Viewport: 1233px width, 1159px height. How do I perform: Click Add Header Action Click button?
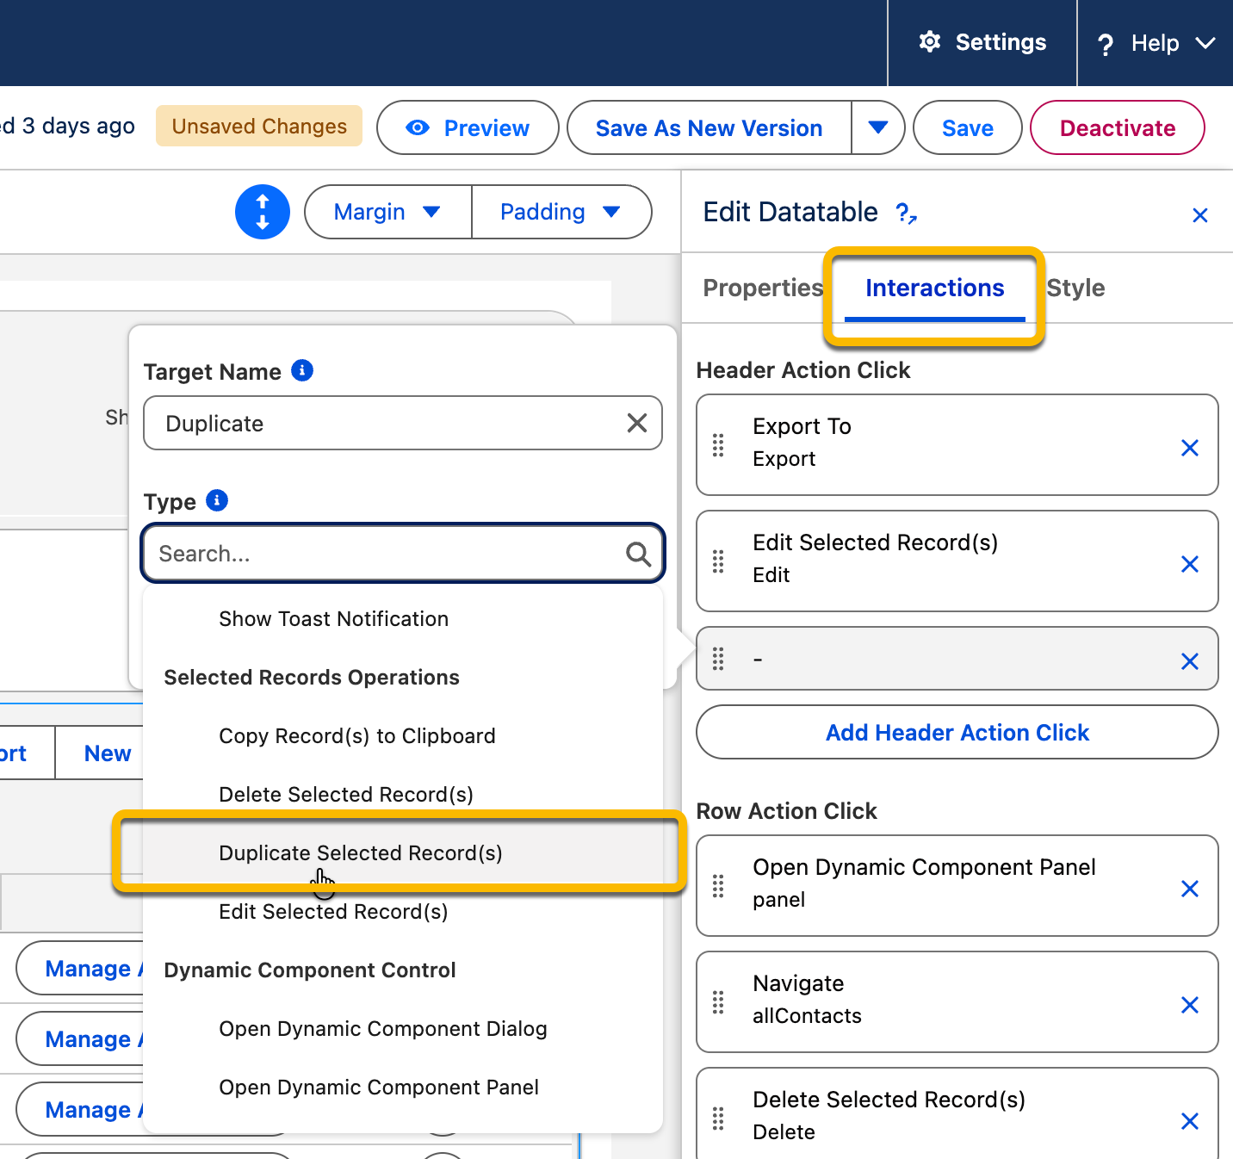957,732
